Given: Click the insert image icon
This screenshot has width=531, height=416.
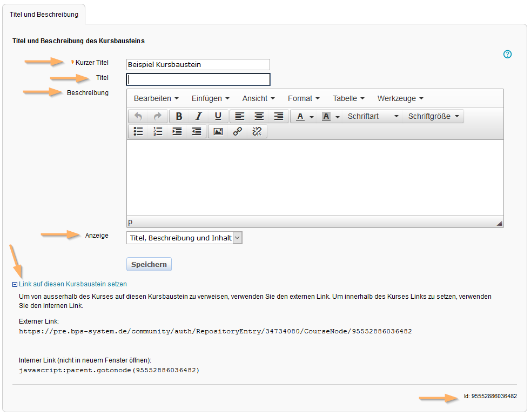Looking at the screenshot, I should coord(218,131).
